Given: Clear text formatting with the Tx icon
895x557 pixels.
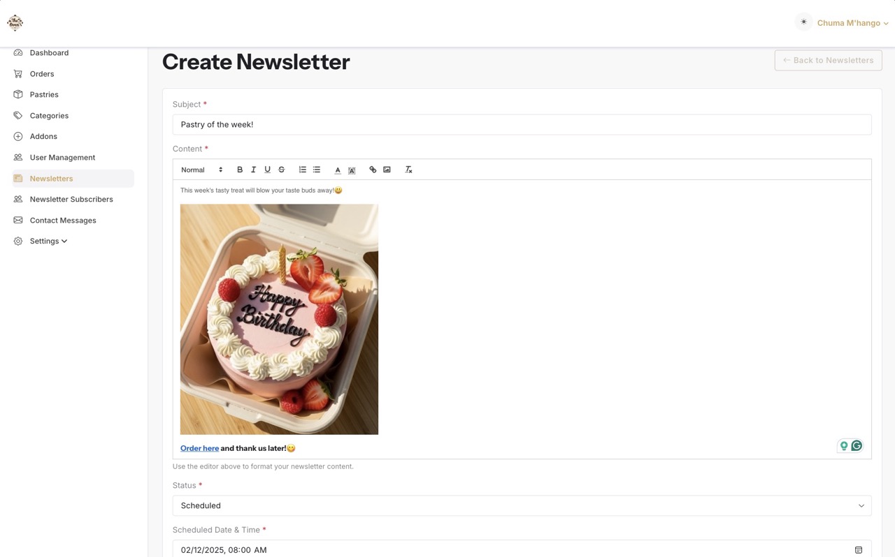Looking at the screenshot, I should (x=408, y=170).
